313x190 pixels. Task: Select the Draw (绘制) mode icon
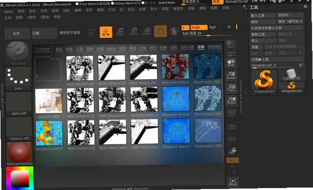[x=106, y=32]
